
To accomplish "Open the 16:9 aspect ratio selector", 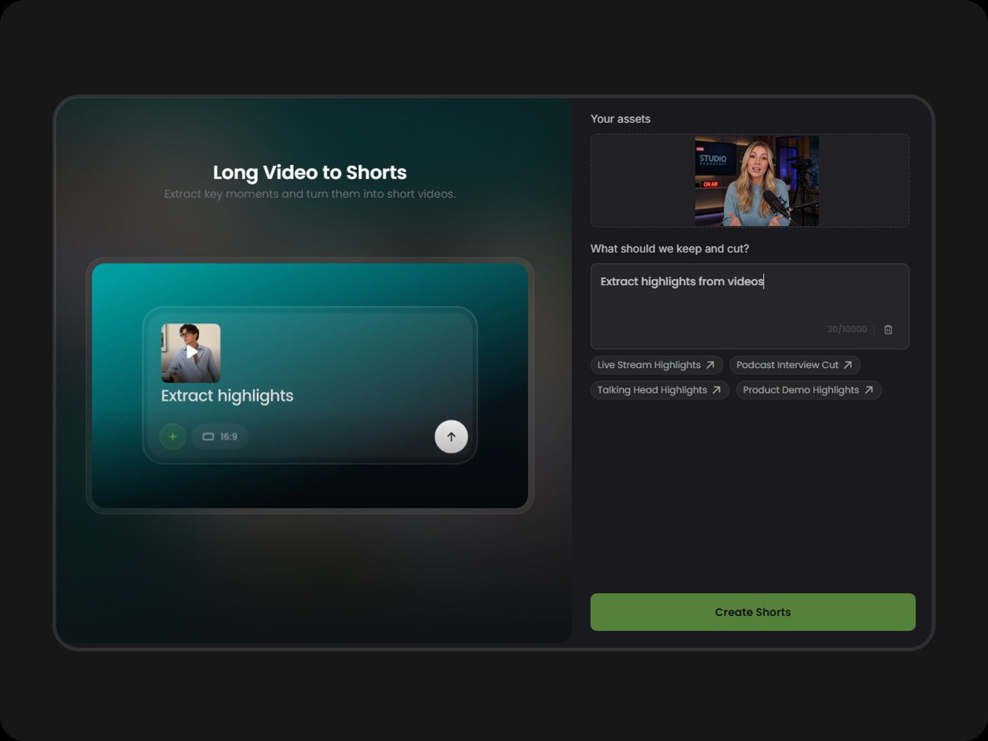I will (x=220, y=437).
